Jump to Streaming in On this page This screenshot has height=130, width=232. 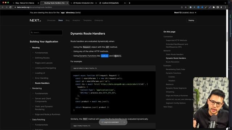[170, 92]
